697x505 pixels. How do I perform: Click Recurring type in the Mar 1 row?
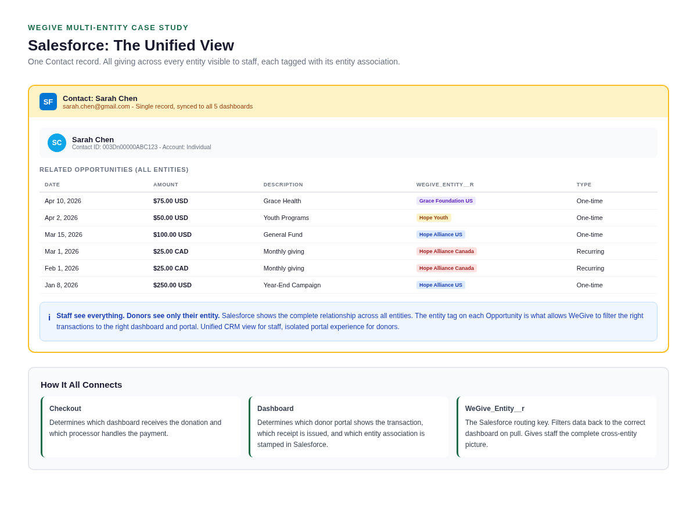[591, 251]
